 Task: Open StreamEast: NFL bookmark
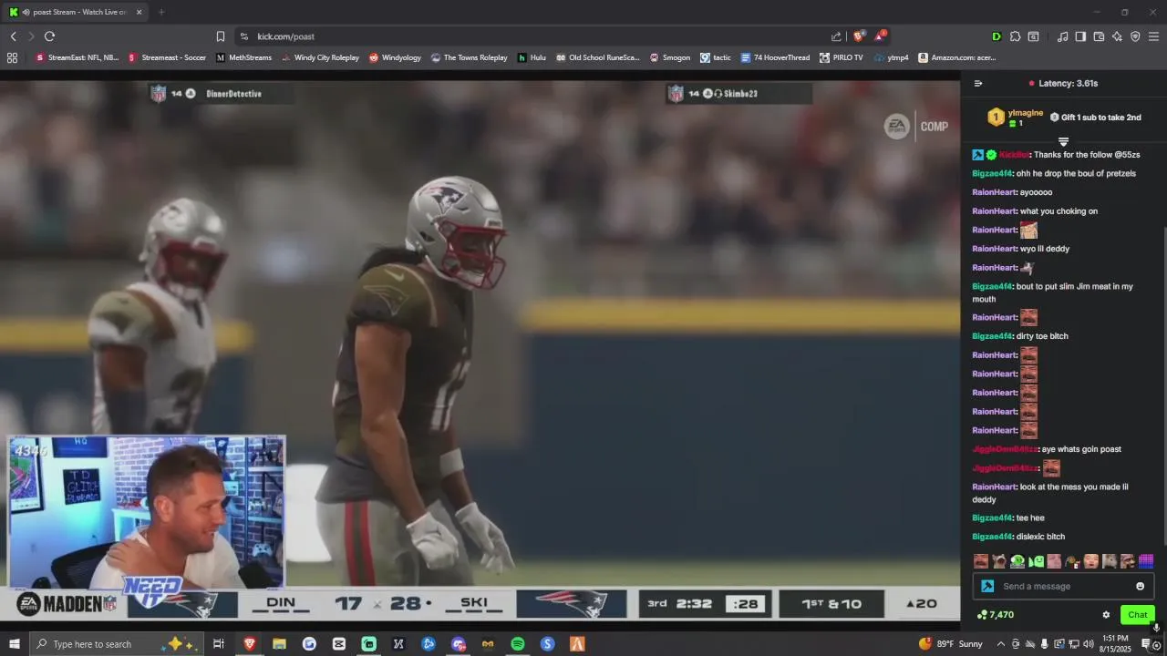click(77, 57)
